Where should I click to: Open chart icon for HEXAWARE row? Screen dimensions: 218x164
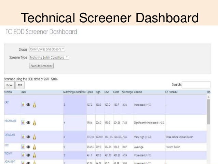(23, 123)
